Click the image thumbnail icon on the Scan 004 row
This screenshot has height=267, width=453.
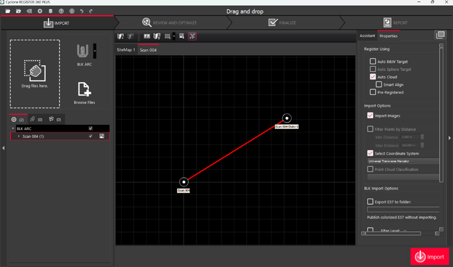coord(101,136)
